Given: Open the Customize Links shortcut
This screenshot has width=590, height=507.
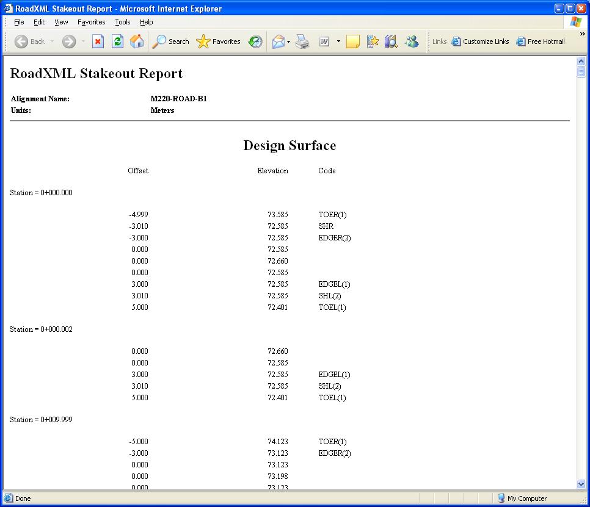Looking at the screenshot, I should click(x=480, y=41).
